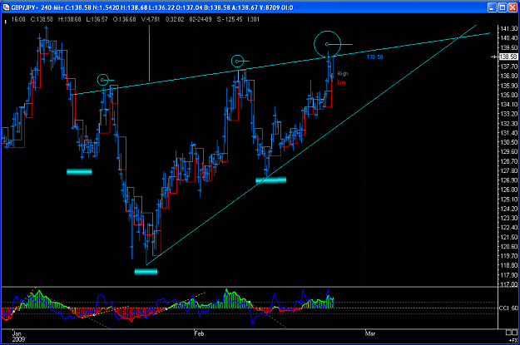
Task: Click the I:301 value in data line
Action: 254,19
